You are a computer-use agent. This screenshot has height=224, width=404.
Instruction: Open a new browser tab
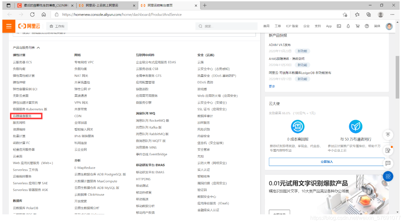(205, 5)
